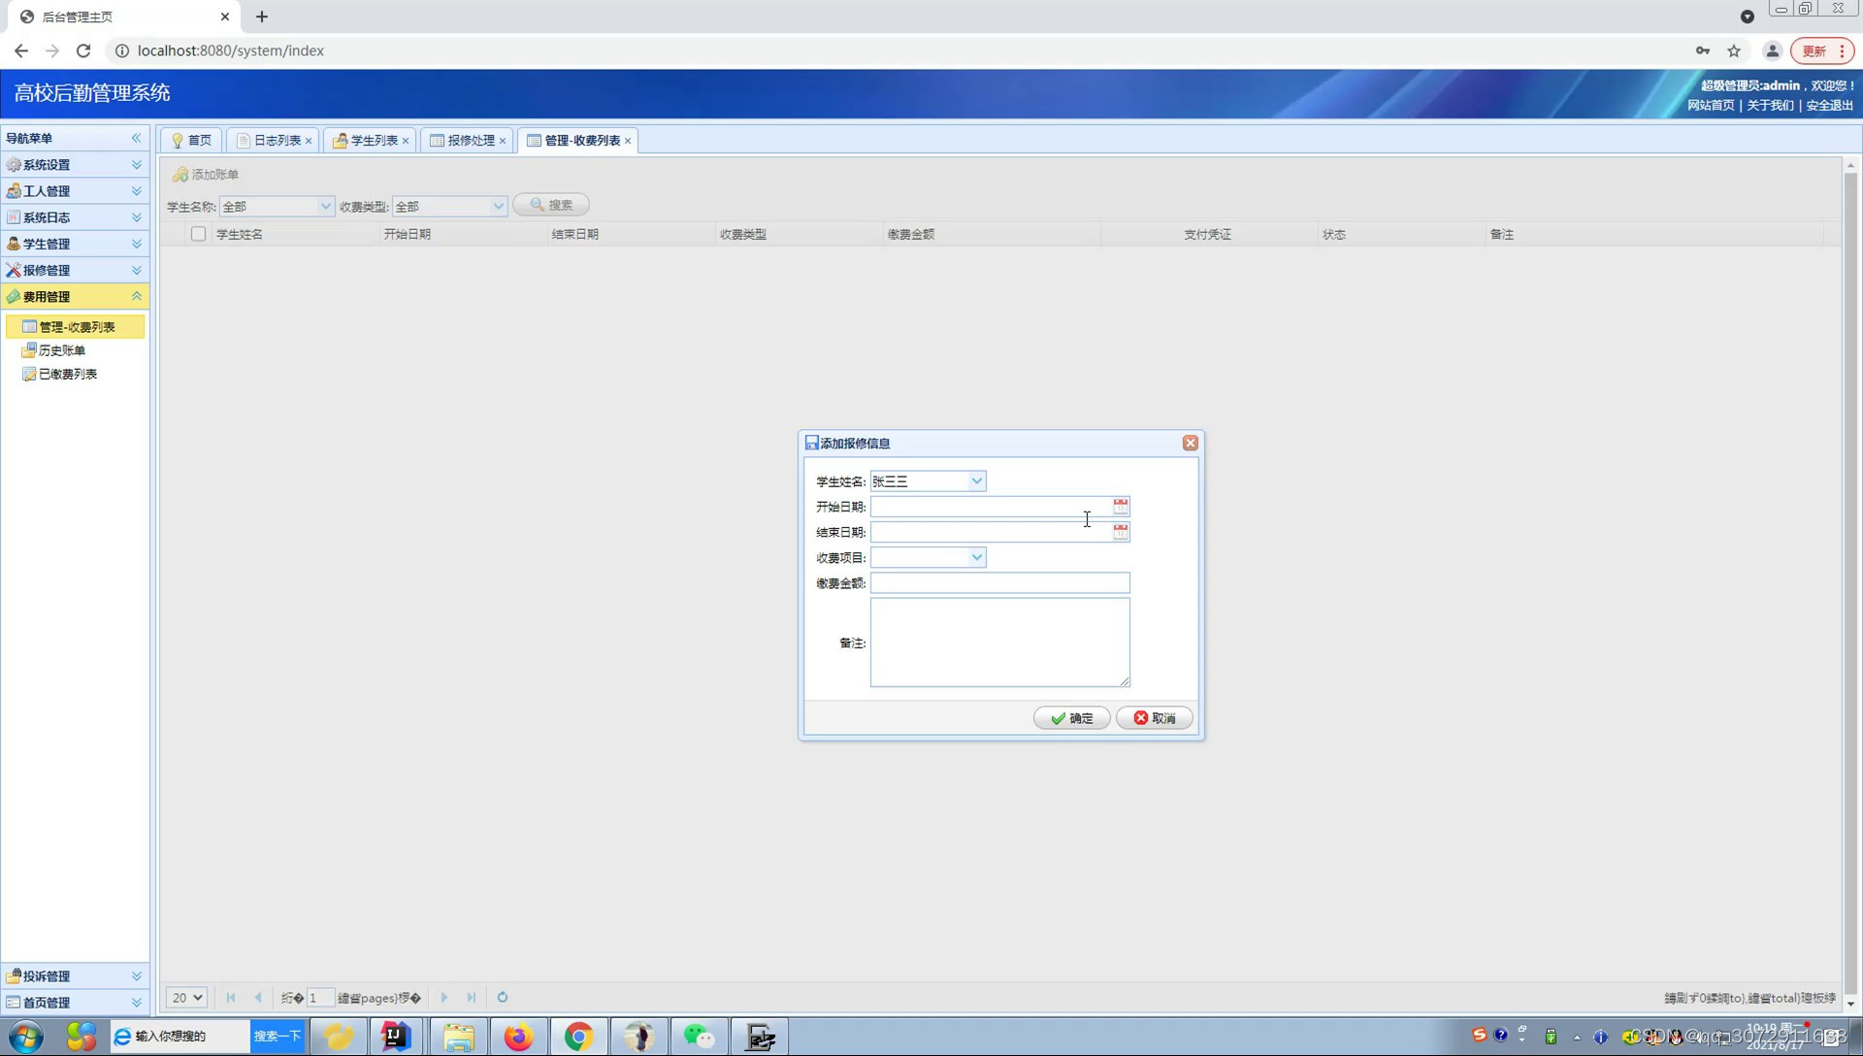Open the Windows Start menu
The height and width of the screenshot is (1056, 1863).
pos(26,1037)
